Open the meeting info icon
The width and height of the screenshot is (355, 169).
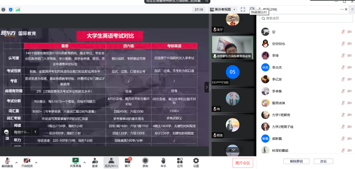[3, 10]
